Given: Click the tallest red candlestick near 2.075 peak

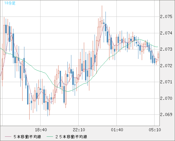Looking at the screenshot, I should point(102,22).
